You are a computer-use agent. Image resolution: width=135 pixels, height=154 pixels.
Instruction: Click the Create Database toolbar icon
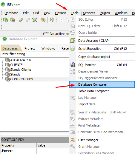tap(43, 20)
